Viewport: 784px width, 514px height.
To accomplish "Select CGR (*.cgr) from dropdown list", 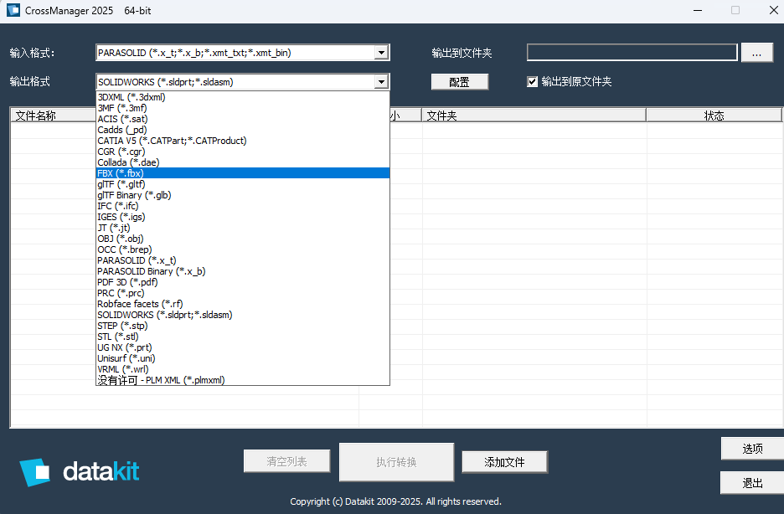I will click(243, 152).
